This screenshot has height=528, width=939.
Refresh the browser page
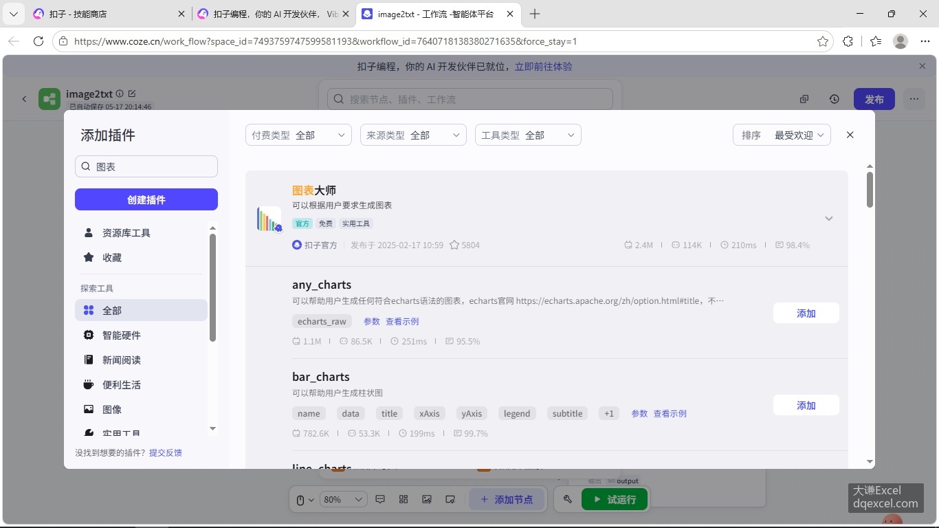tap(38, 41)
